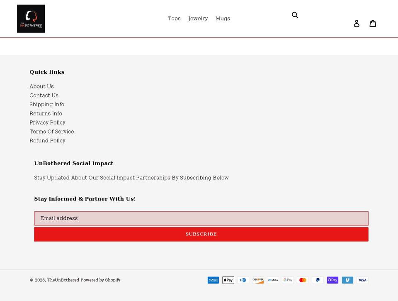Viewport: 398px width, 301px height.
Task: Open the search magnifier icon
Action: tap(295, 15)
